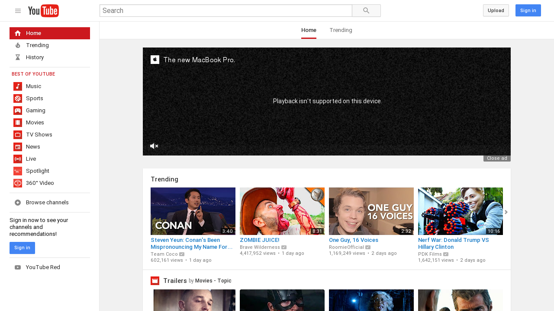Open the Nerf War thumbnail
The width and height of the screenshot is (554, 311).
click(461, 211)
